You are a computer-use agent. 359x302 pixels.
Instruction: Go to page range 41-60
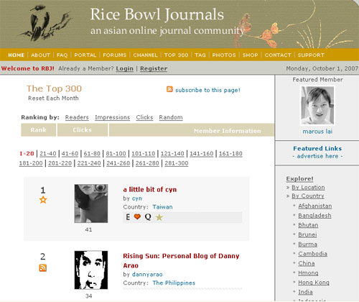[x=70, y=154]
